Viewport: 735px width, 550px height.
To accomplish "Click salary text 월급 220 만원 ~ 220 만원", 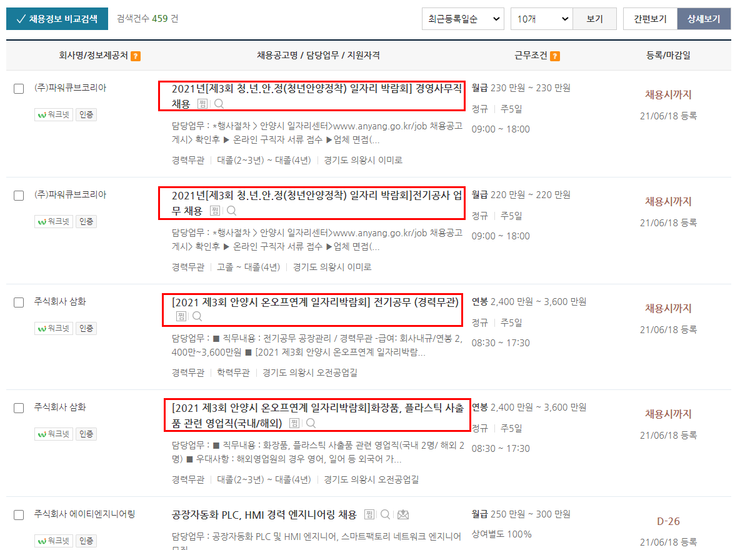I will (521, 194).
